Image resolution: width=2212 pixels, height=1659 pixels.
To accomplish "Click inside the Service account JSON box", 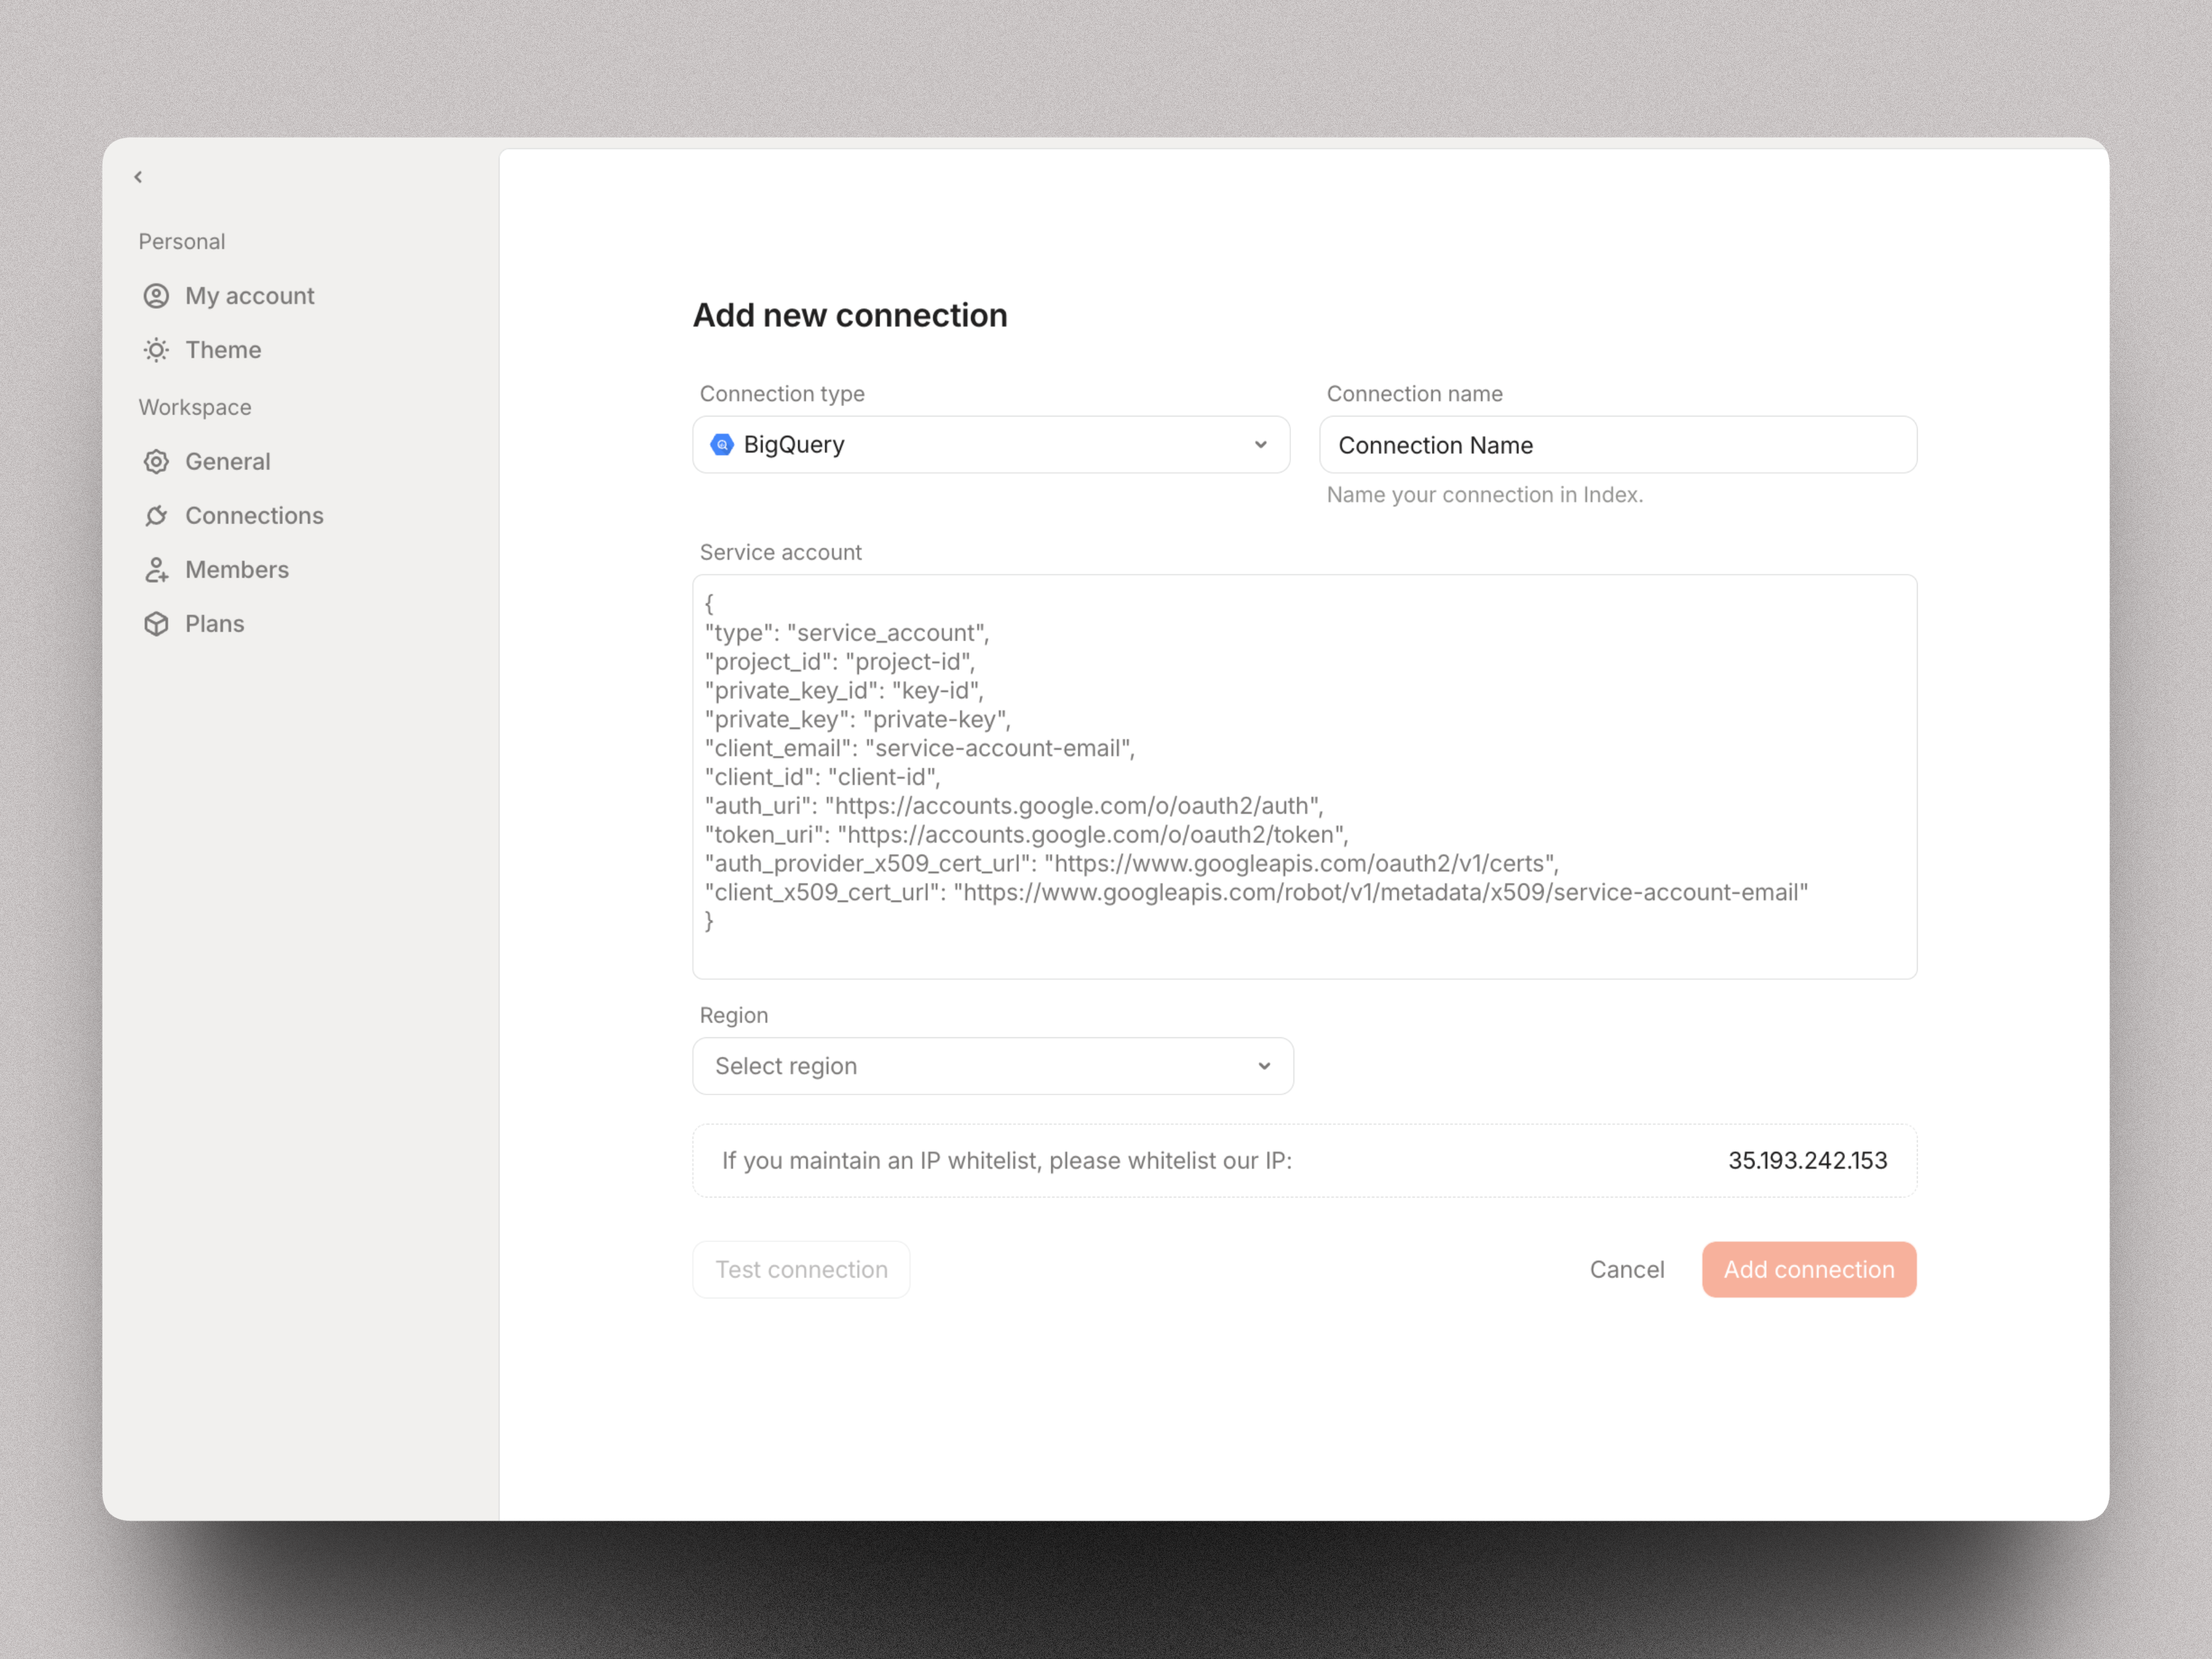I will pyautogui.click(x=1304, y=776).
